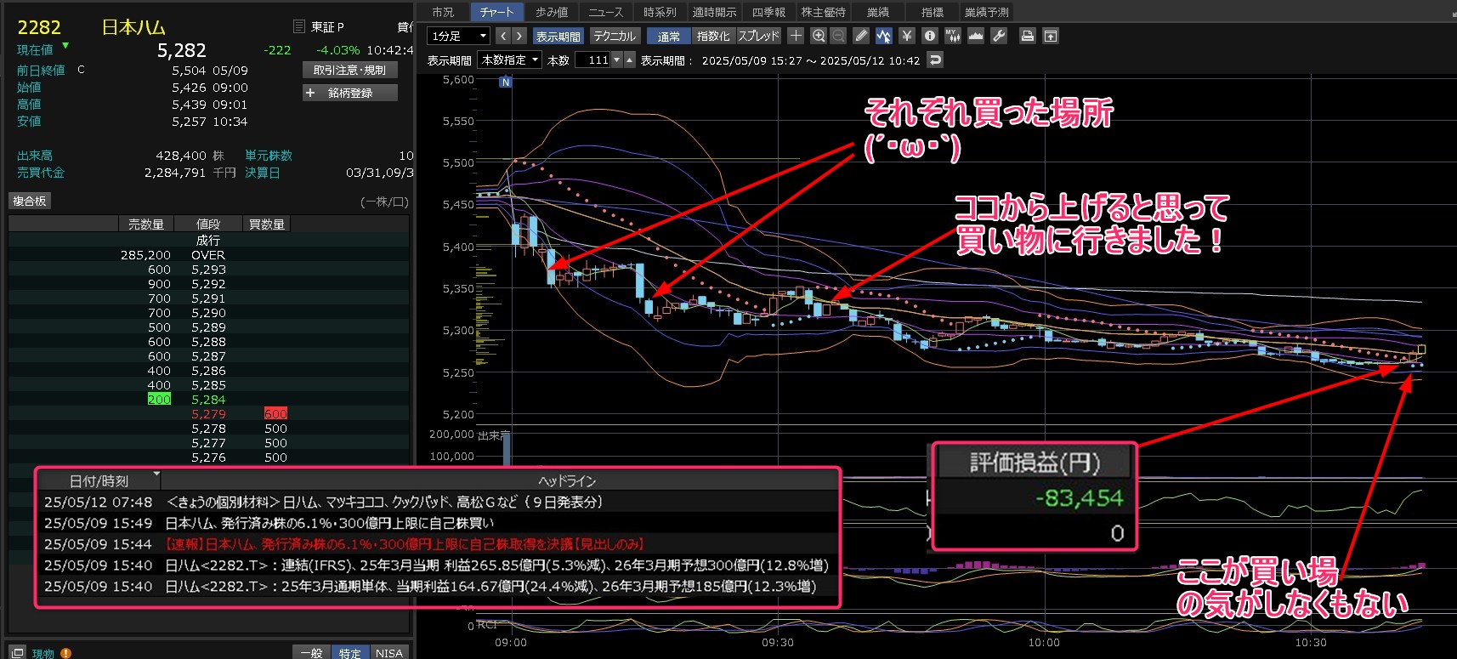Select the 5,284 sell price row
Viewport: 1457px width, 659px height.
[x=208, y=400]
